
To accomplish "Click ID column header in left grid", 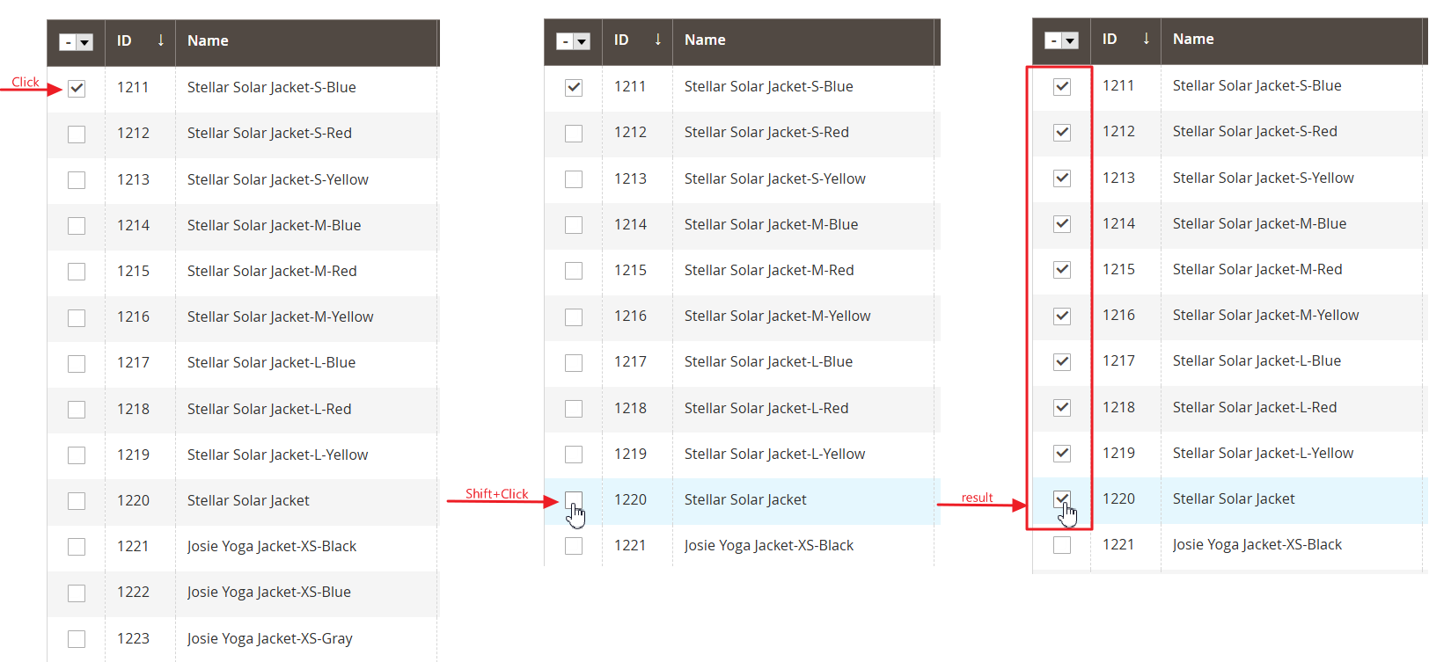I will (x=140, y=42).
